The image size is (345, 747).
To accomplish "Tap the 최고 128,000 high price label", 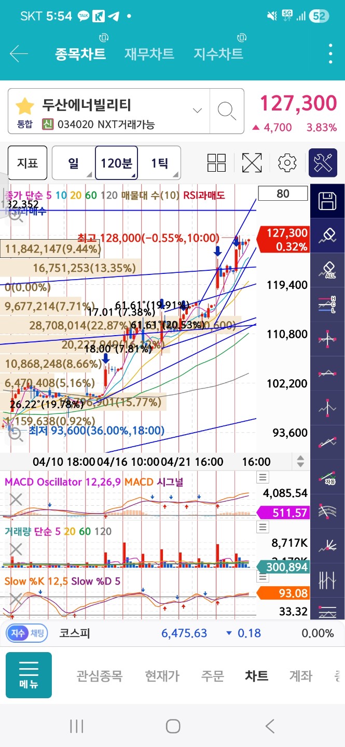I will point(148,238).
